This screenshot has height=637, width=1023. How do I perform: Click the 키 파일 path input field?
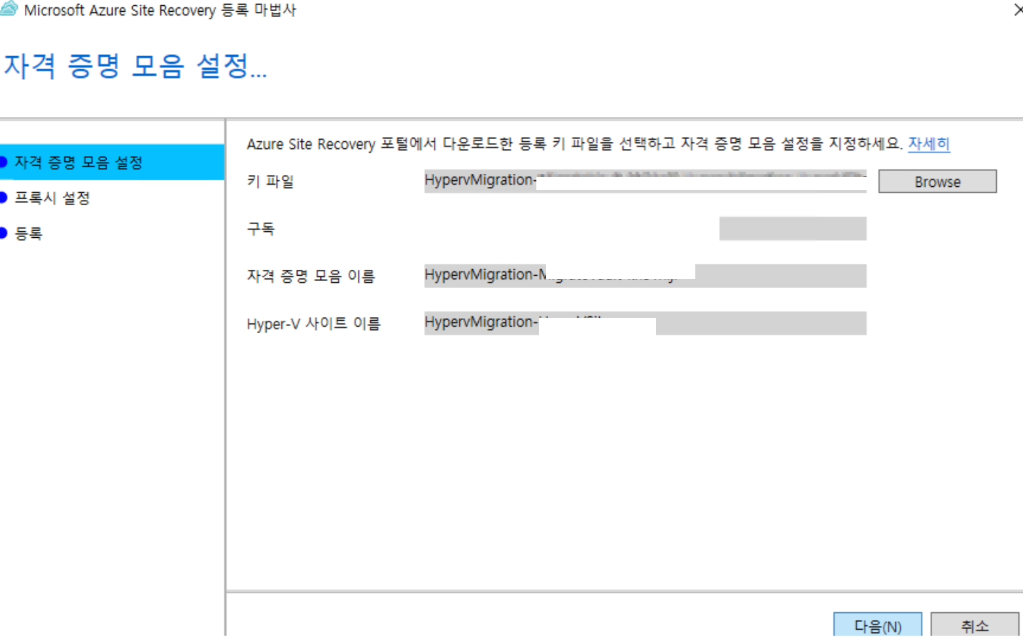click(645, 181)
